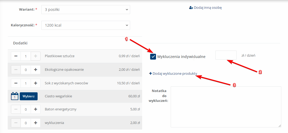
Task: Click the Wykluczenia indywidualne label
Action: pos(181,56)
